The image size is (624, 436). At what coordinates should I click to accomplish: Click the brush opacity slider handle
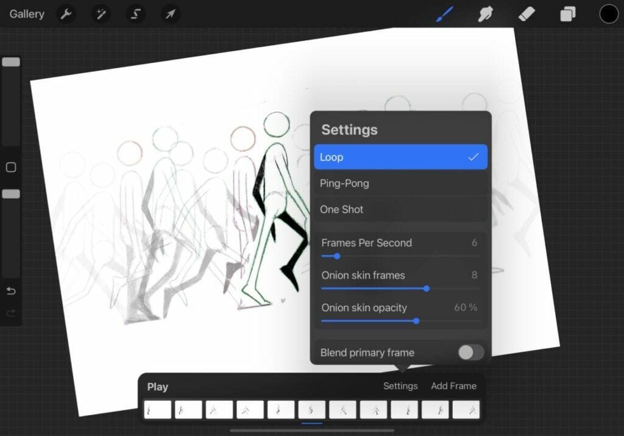(x=11, y=194)
